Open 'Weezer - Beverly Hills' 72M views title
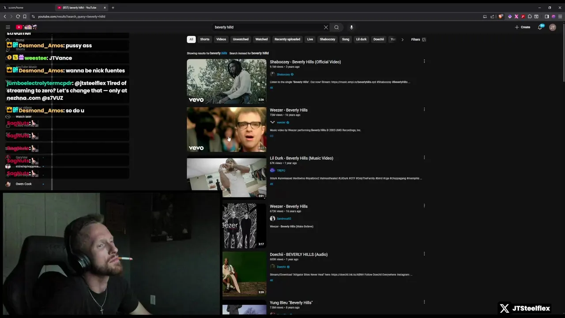 pyautogui.click(x=289, y=110)
